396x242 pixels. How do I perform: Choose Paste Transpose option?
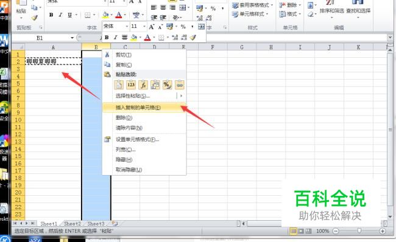[155, 85]
